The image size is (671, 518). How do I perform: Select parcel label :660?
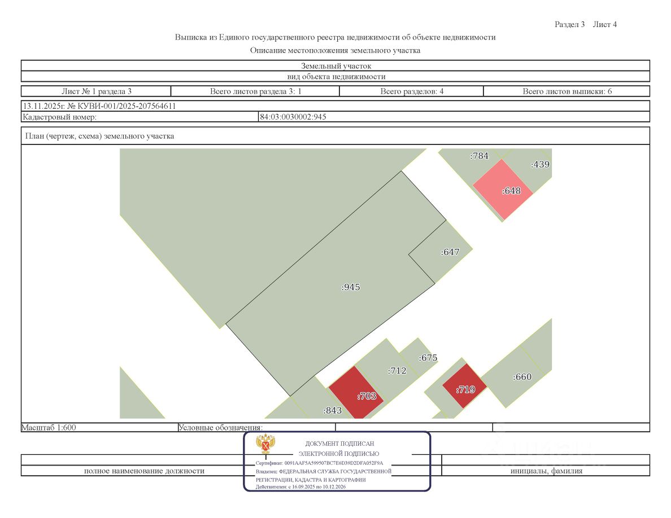tap(522, 377)
